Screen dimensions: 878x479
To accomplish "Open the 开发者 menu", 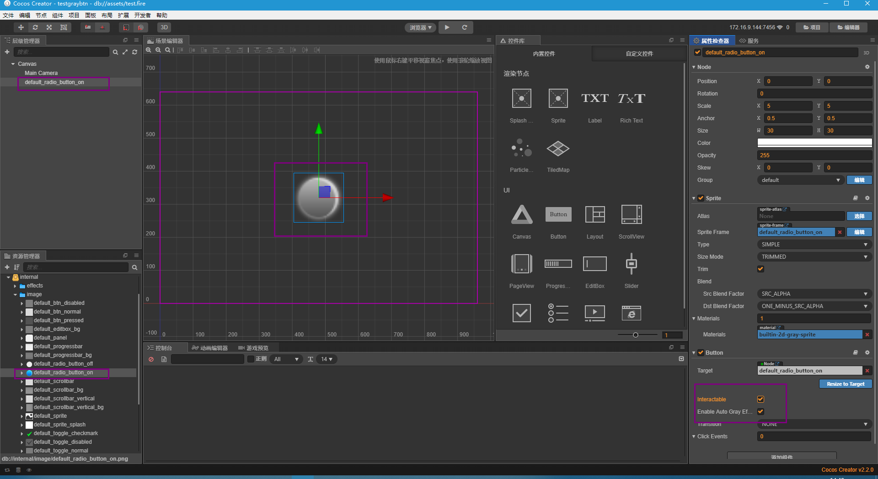I will [142, 15].
